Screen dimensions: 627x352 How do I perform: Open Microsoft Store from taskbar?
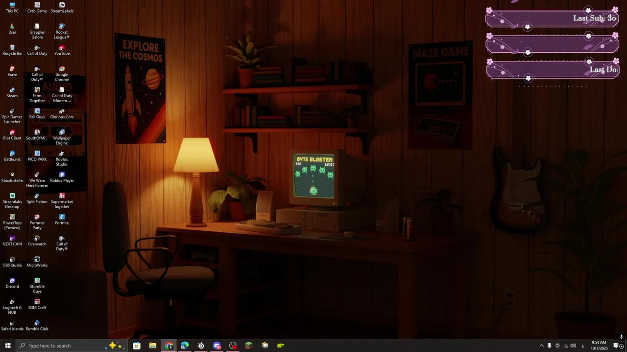click(x=137, y=346)
